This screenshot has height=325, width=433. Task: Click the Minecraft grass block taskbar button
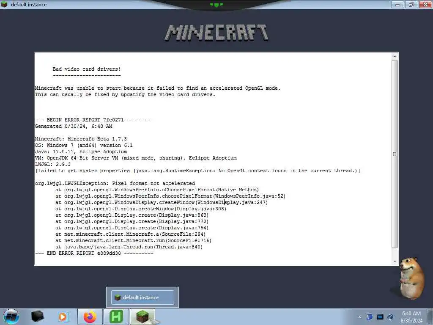[143, 317]
